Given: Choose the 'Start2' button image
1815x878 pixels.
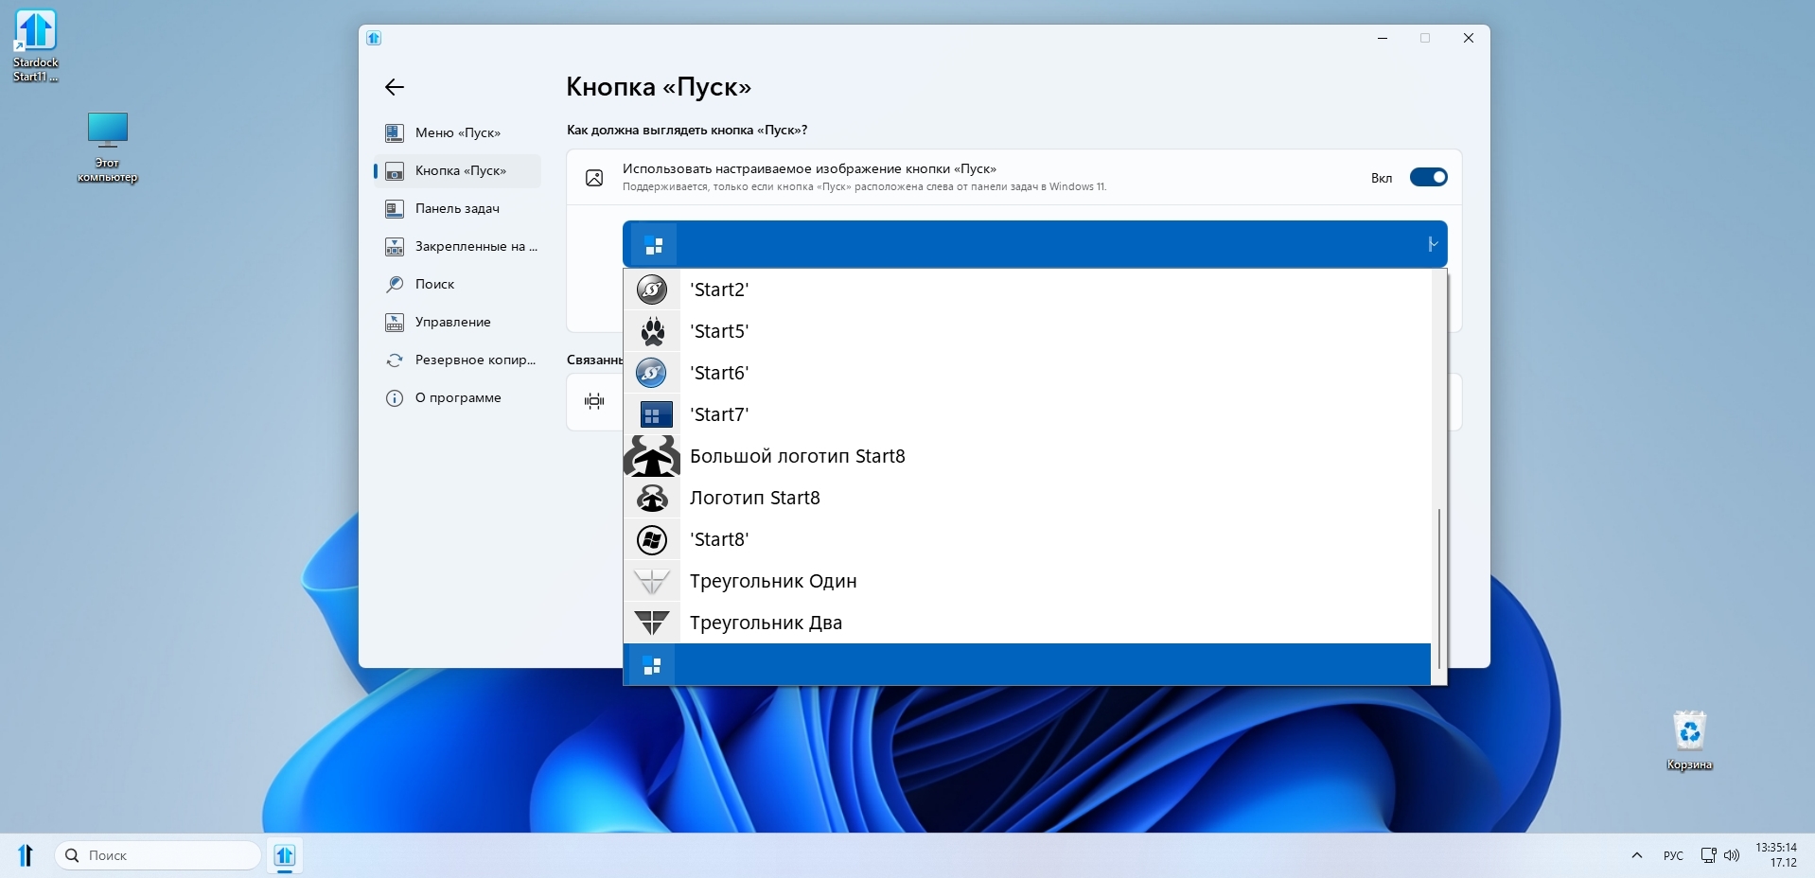Looking at the screenshot, I should [1027, 290].
